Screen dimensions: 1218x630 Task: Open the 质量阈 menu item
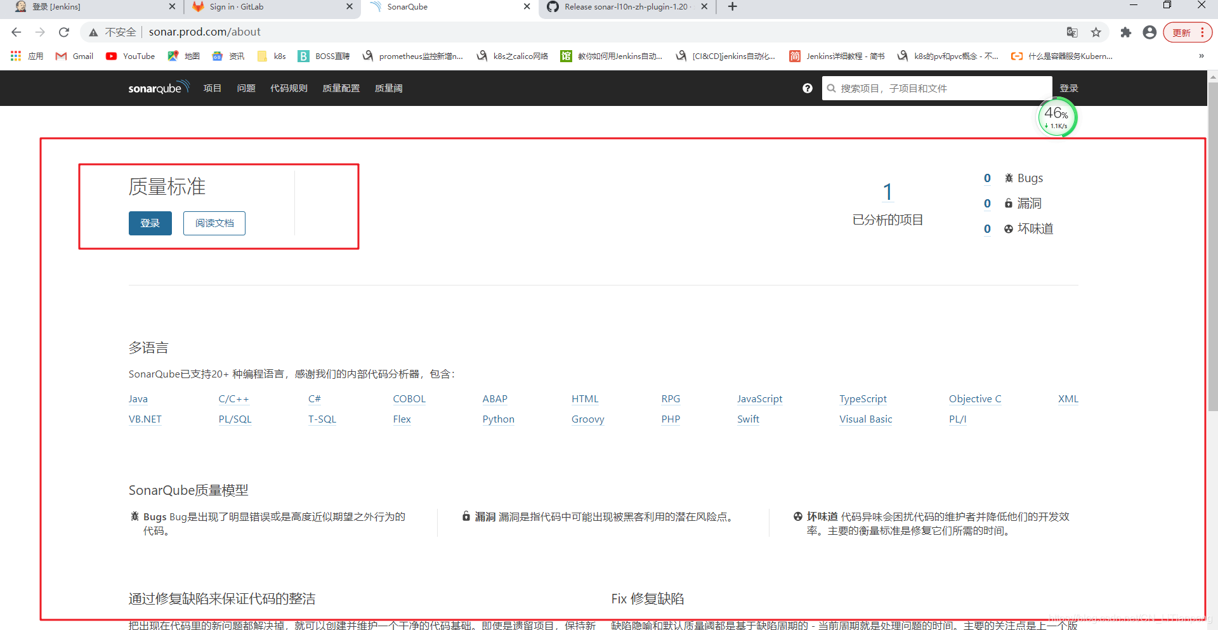coord(388,88)
